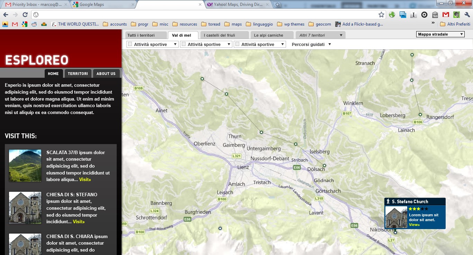The image size is (473, 255).
Task: Switch to the Google Maps browser tab
Action: [x=103, y=4]
